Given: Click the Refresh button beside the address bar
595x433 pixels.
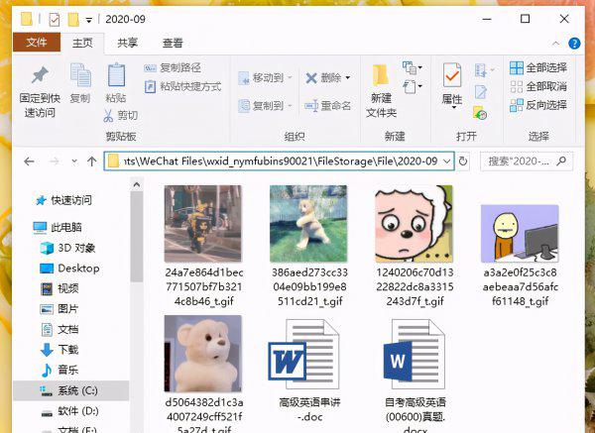Looking at the screenshot, I should pyautogui.click(x=463, y=162).
